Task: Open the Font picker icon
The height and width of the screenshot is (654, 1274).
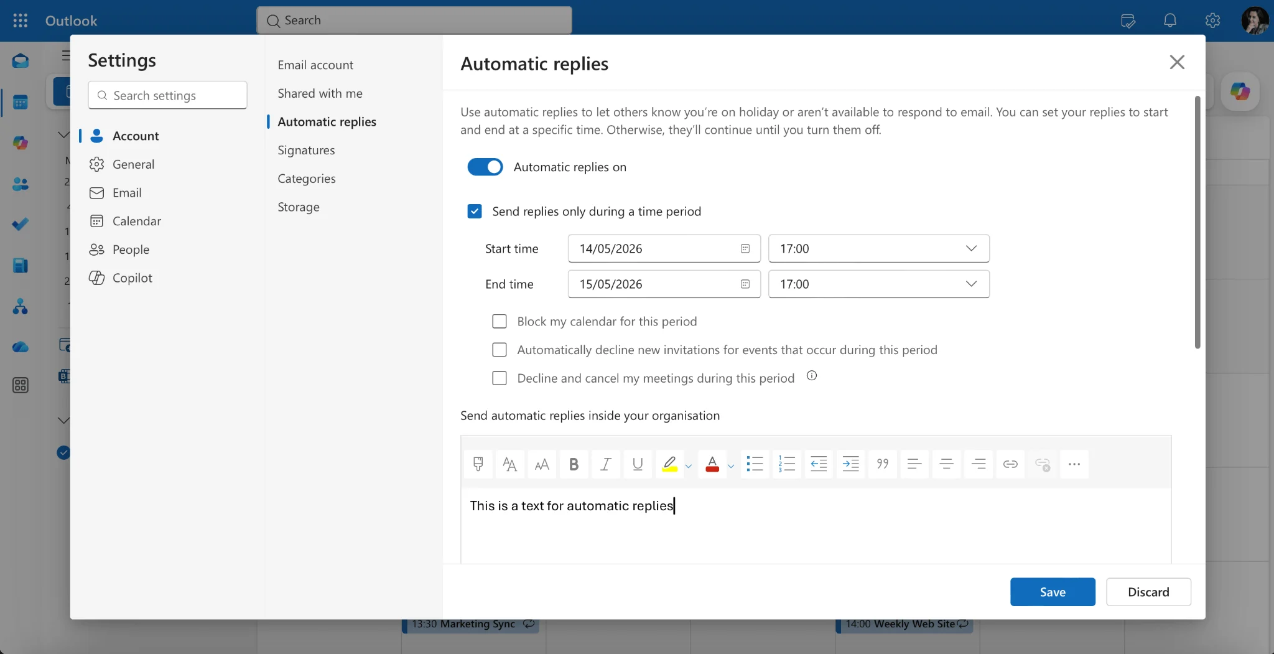Action: pyautogui.click(x=510, y=464)
